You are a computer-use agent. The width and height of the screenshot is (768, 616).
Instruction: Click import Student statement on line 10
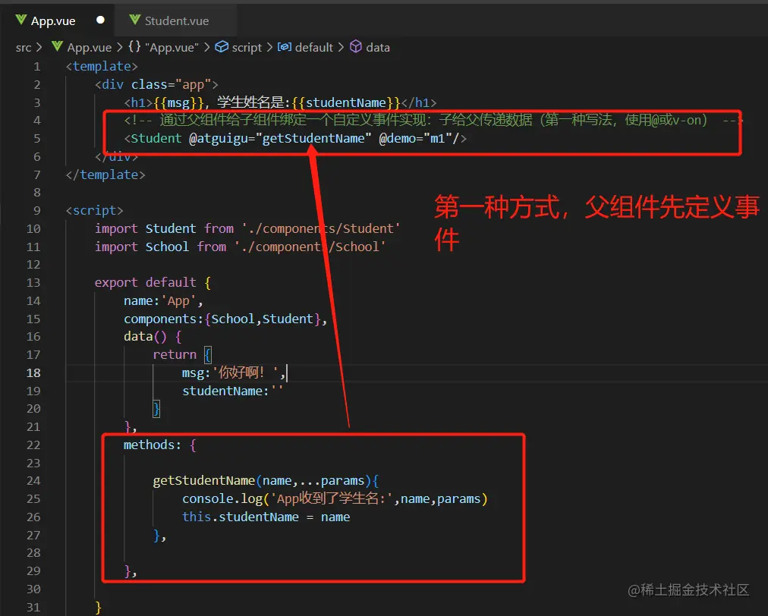[x=247, y=228]
